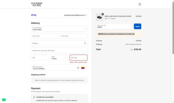Screen dimensions: 174x103
Task: Open the State dropdown showing Florida
Action: tap(59, 58)
